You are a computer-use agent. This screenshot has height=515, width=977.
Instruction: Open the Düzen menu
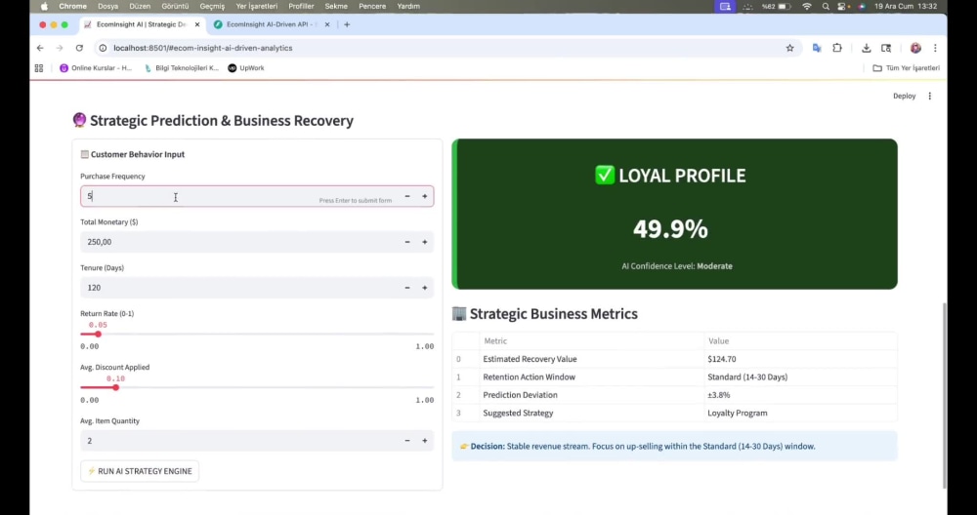click(140, 6)
